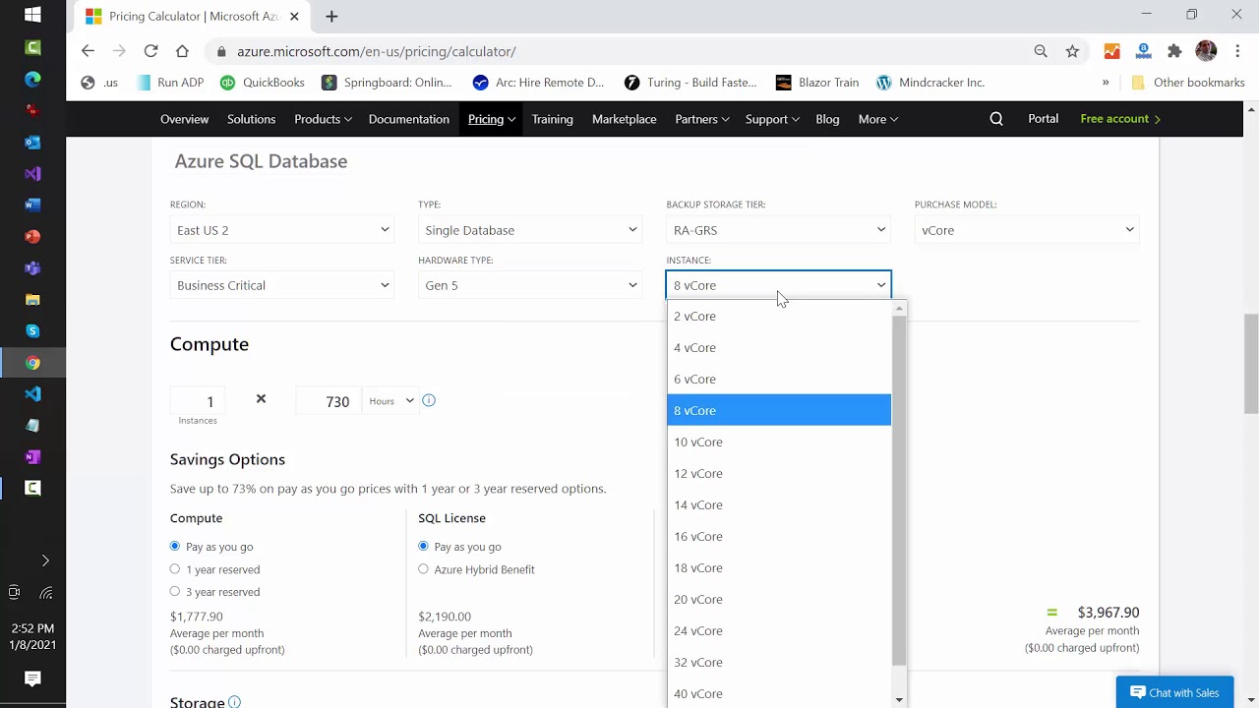Go to browser home page icon

(182, 51)
